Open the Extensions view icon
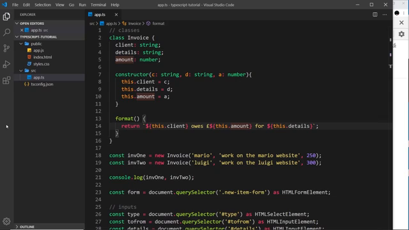409x230 pixels. coord(6,80)
